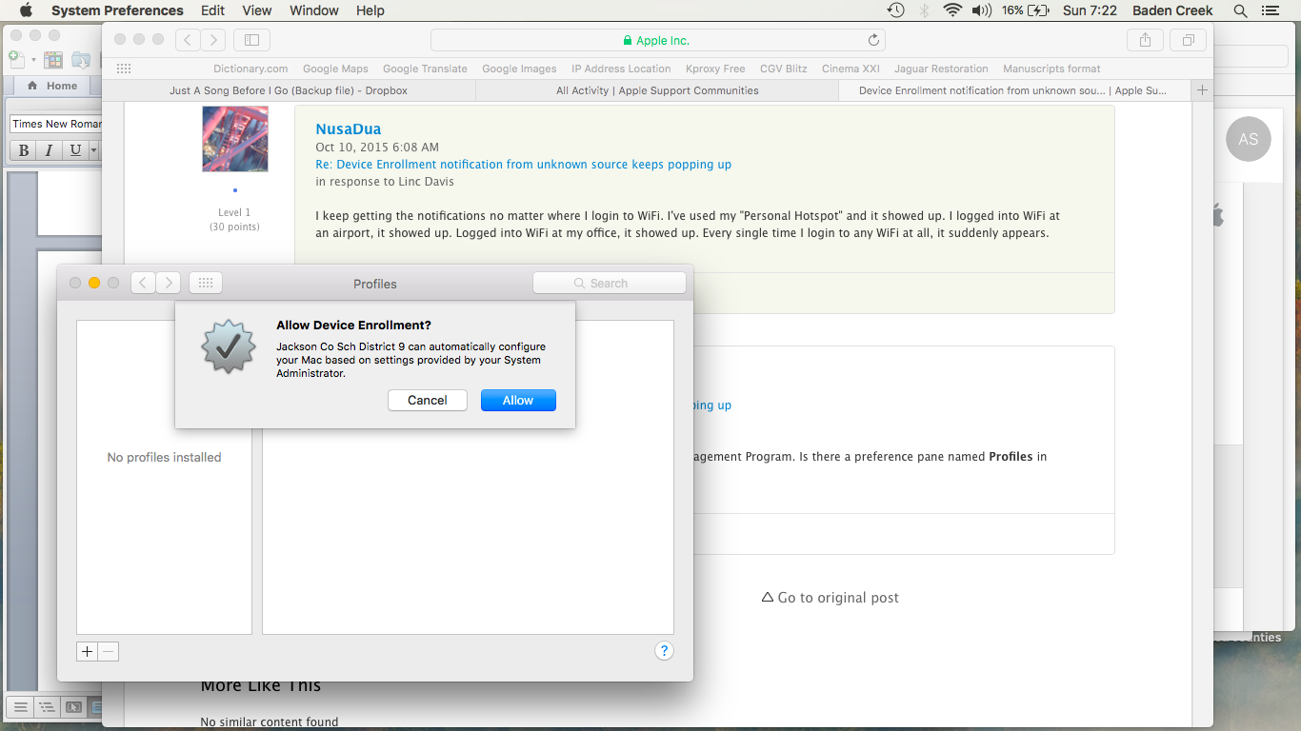Go back in the Profiles preferences window
The height and width of the screenshot is (731, 1301).
click(x=143, y=283)
